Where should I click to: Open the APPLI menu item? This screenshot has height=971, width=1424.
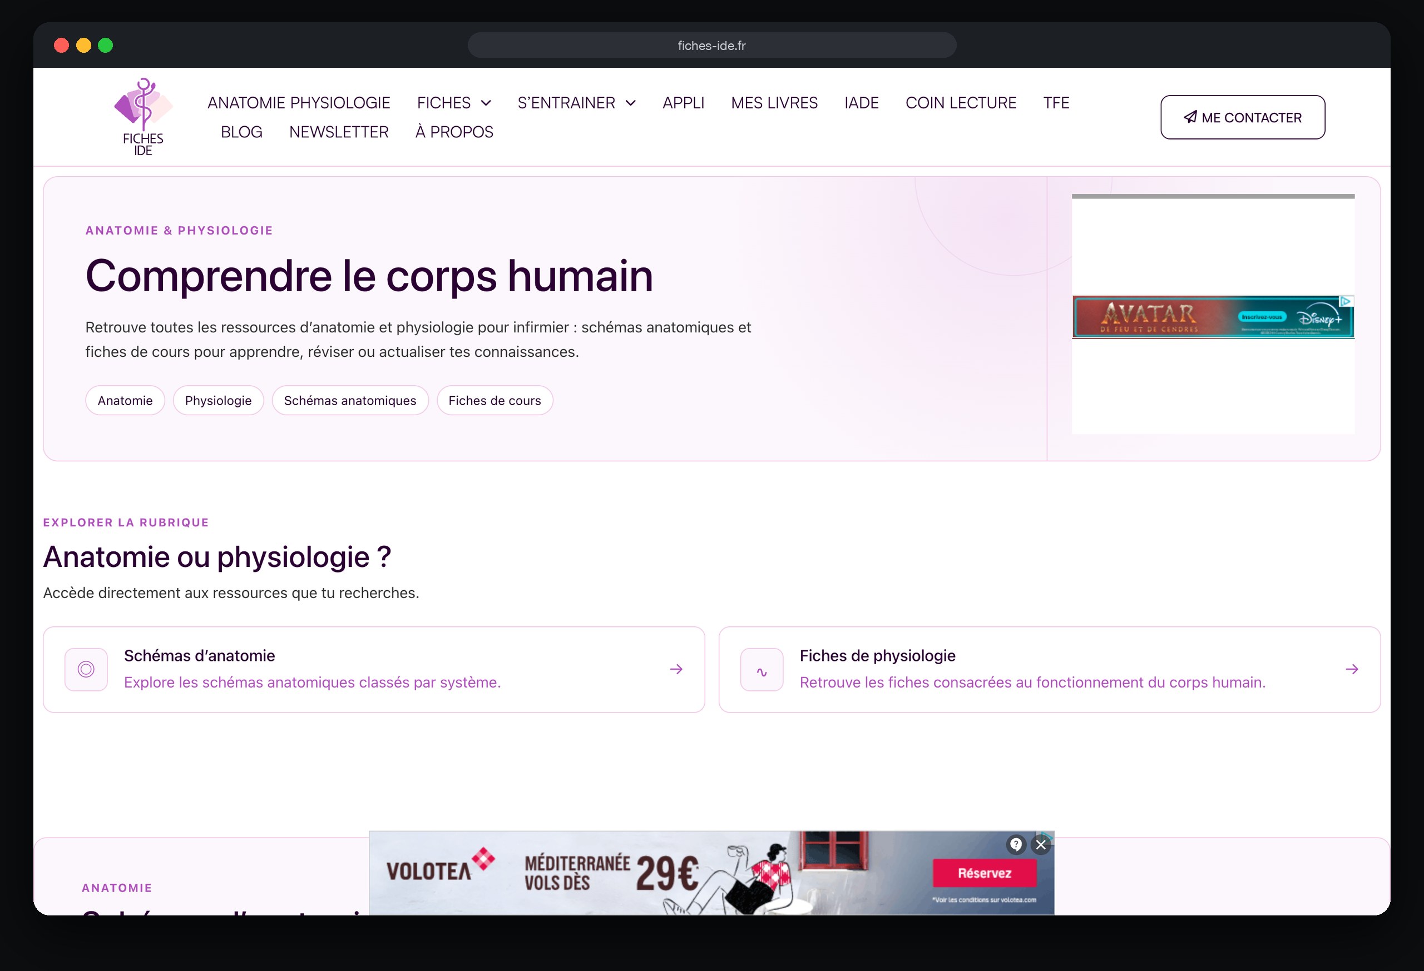point(683,103)
